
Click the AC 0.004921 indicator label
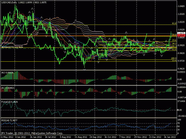coord(8,88)
